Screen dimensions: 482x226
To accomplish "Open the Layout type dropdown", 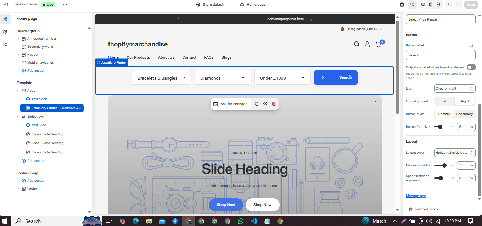I will click(x=455, y=153).
